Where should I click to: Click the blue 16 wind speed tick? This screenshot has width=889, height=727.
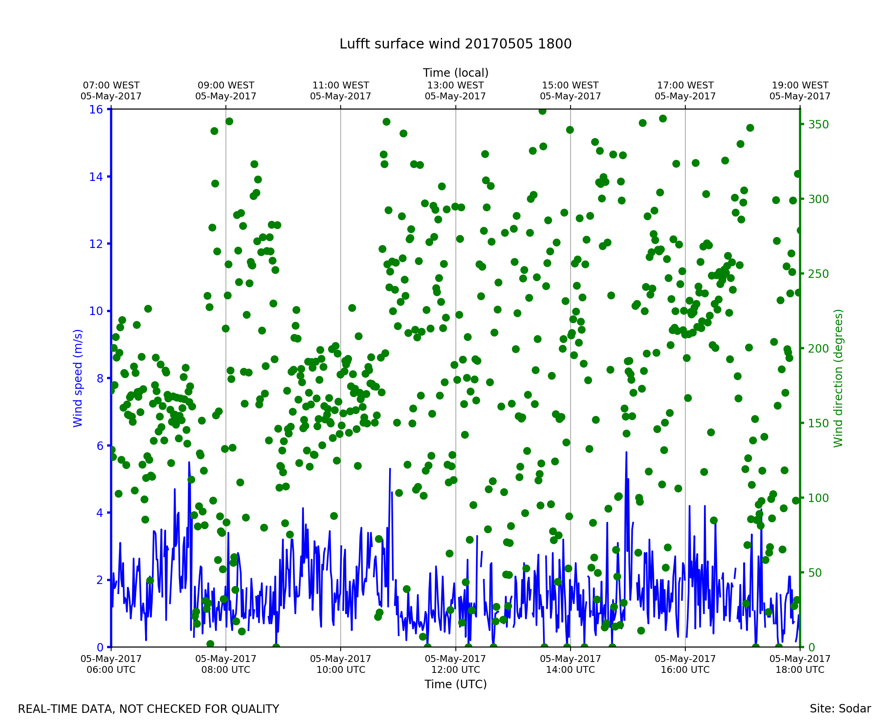coord(95,110)
